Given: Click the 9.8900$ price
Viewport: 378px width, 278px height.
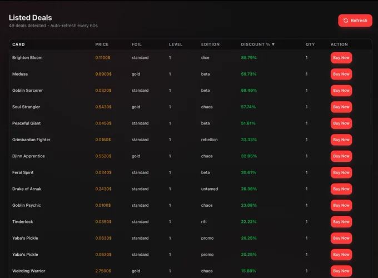Looking at the screenshot, I should point(103,74).
